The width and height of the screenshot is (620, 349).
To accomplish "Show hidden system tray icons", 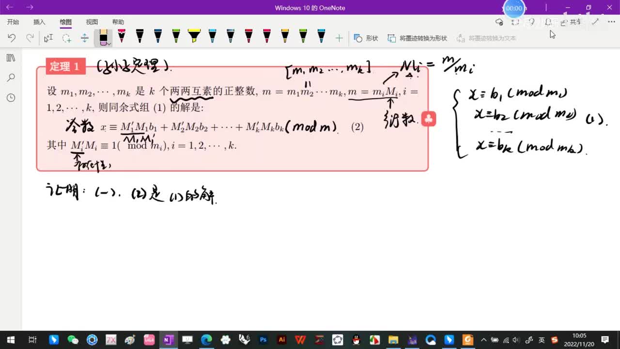I will click(x=483, y=340).
